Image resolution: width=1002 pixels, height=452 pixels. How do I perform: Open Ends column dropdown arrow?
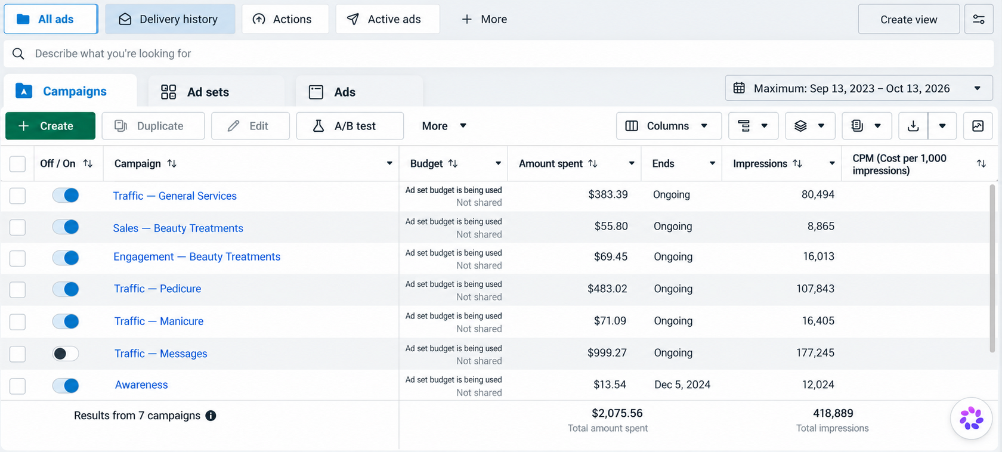[x=712, y=163]
